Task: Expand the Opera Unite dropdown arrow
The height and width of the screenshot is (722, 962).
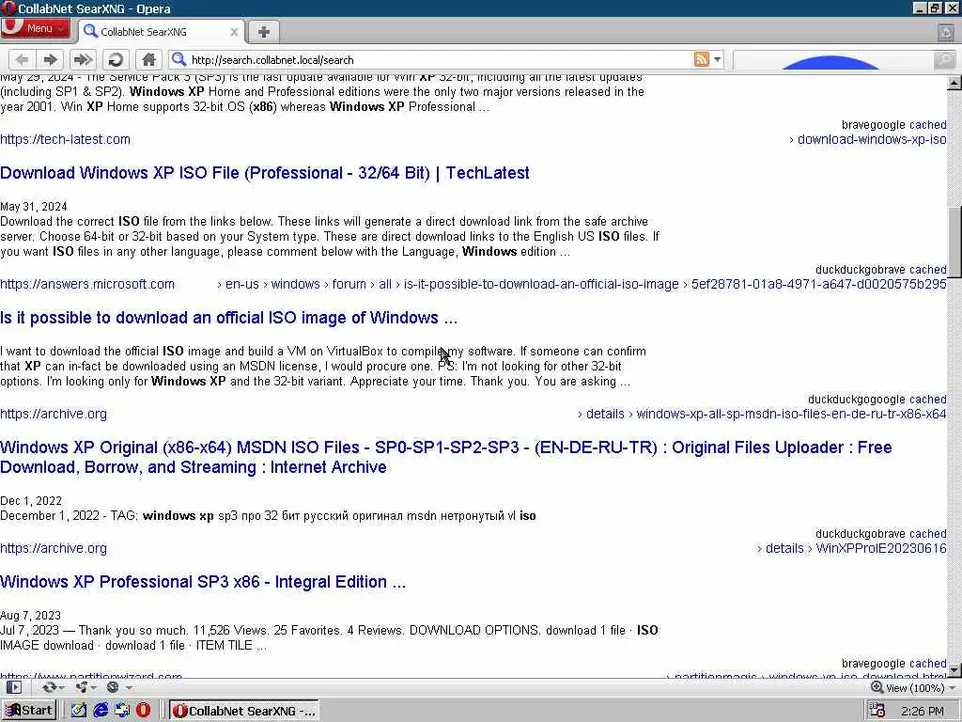Action: [x=94, y=687]
